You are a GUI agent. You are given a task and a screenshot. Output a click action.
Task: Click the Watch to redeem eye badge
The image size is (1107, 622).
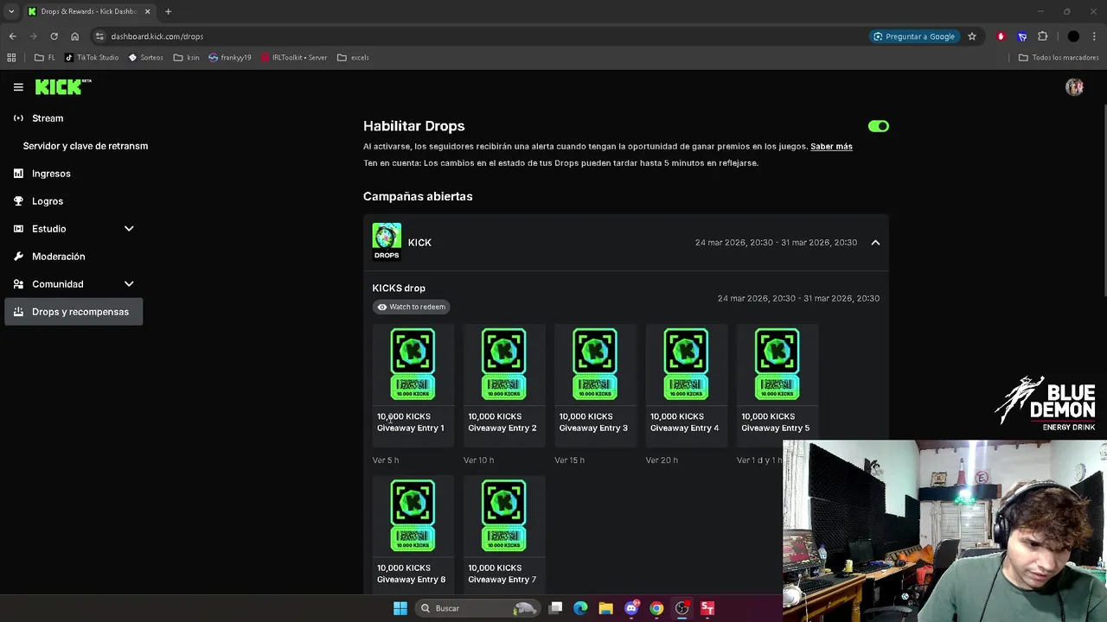tap(411, 307)
